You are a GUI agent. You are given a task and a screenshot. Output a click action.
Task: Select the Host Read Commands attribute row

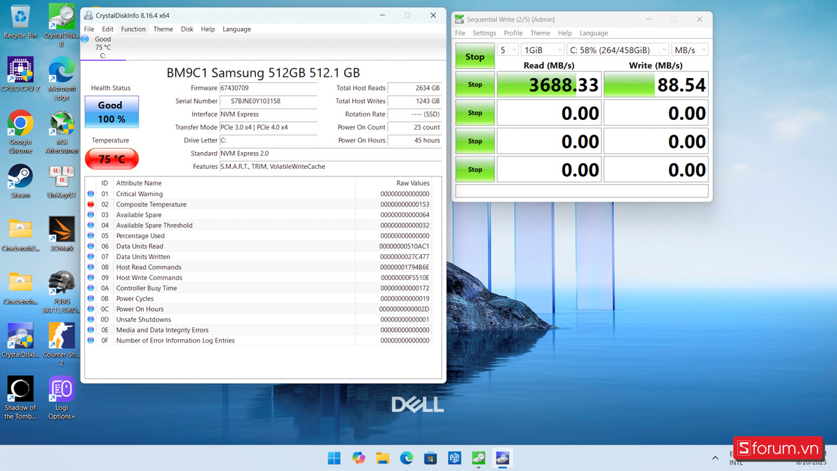(259, 267)
